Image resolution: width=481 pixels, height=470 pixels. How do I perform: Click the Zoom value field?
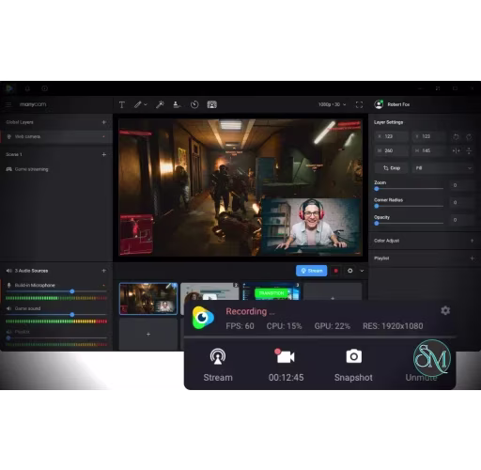461,185
